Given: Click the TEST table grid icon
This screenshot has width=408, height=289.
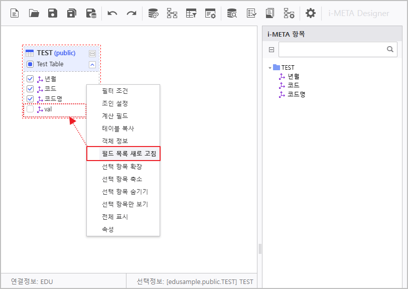Looking at the screenshot, I should tap(30, 53).
